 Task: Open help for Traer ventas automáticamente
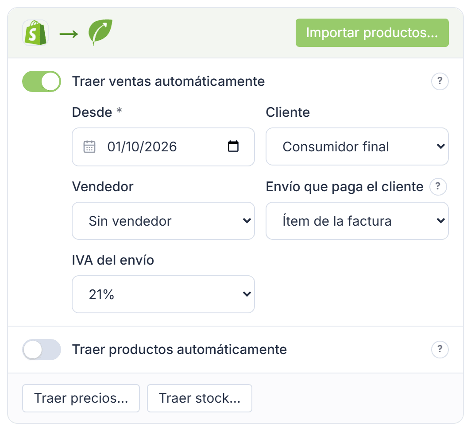(x=440, y=81)
